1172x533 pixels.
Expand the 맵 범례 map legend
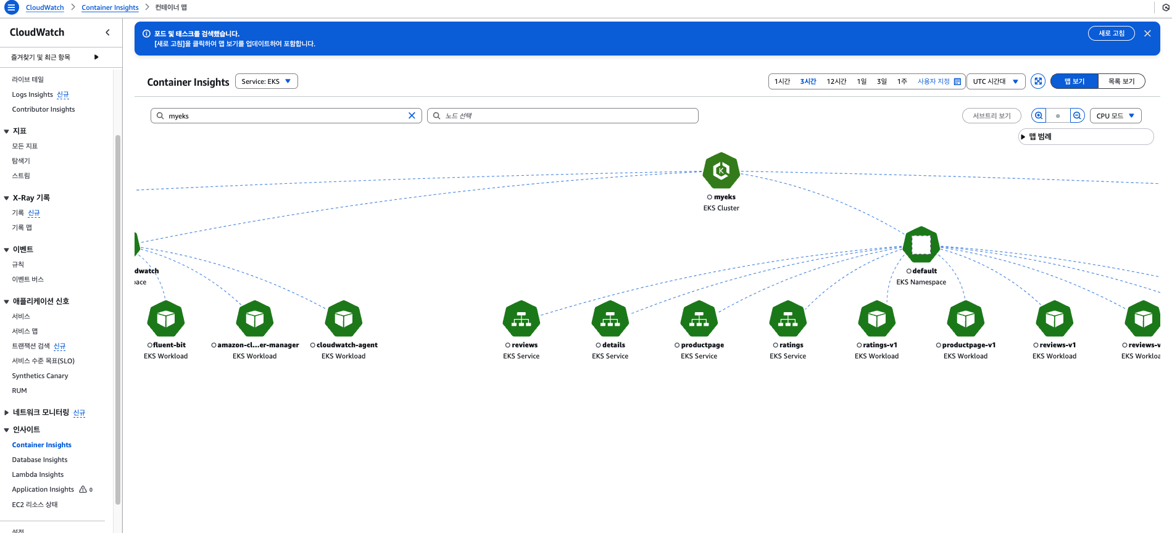(1086, 136)
